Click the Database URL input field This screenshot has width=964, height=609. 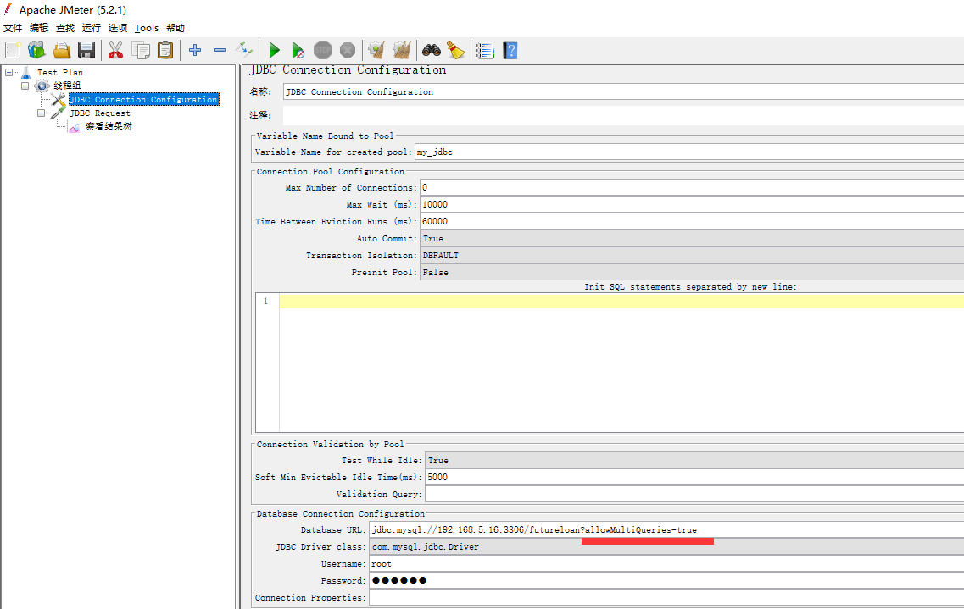point(666,530)
